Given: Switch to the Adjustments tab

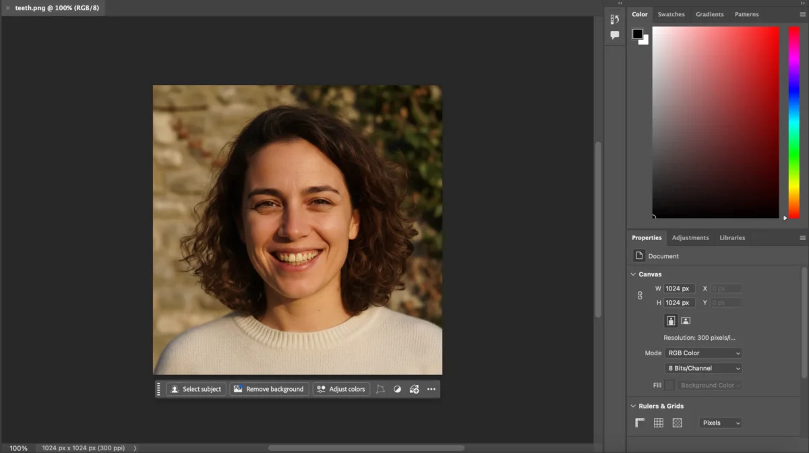Looking at the screenshot, I should coord(690,238).
